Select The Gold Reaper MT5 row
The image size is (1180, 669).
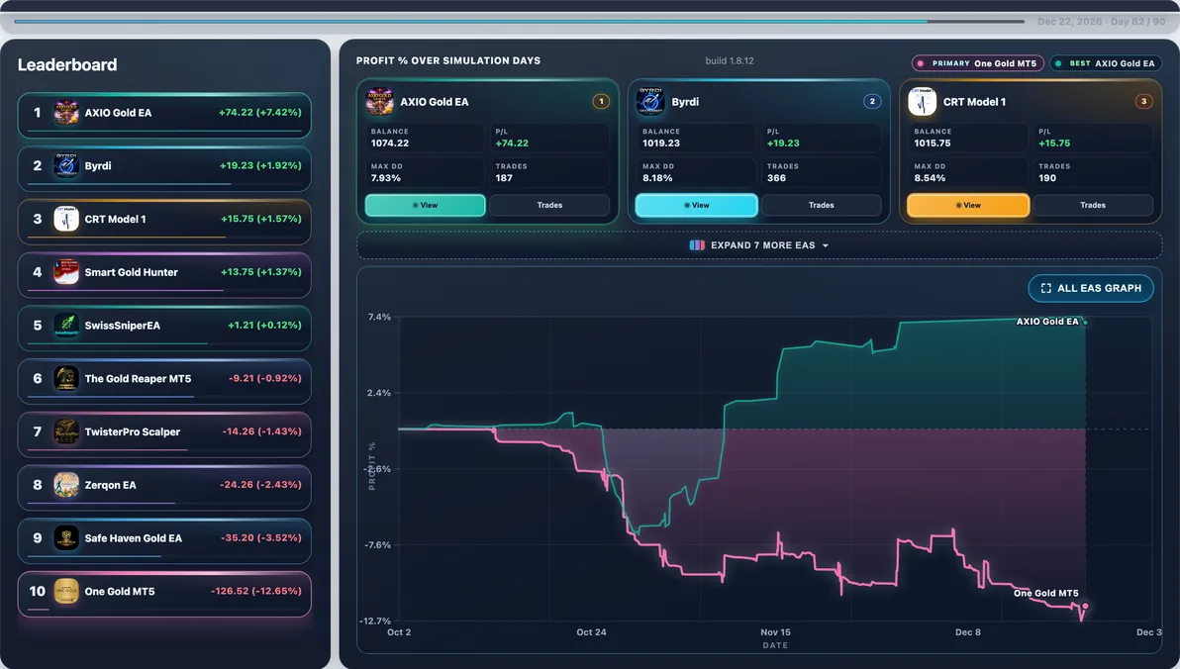[x=164, y=381]
